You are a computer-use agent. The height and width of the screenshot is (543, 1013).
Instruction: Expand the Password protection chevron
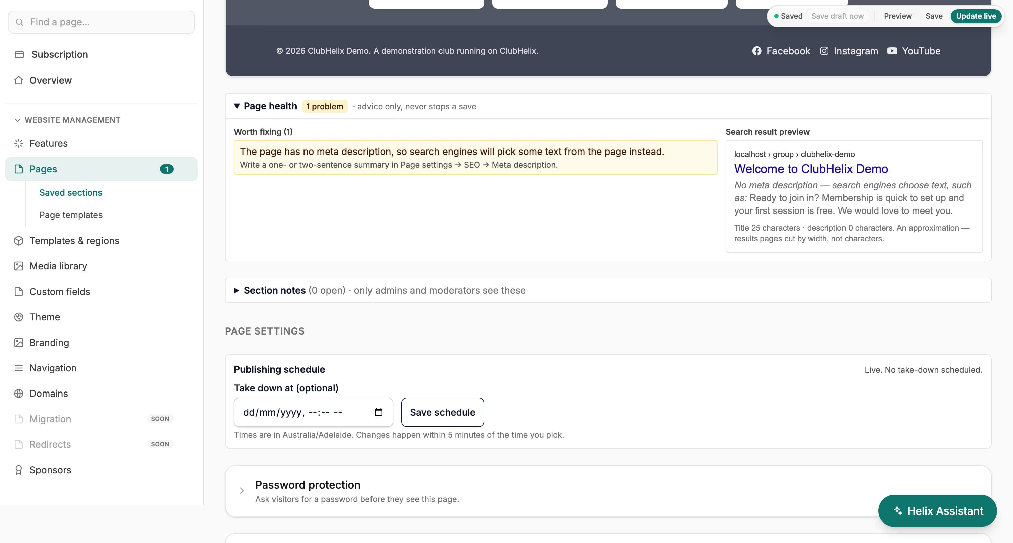tap(242, 491)
